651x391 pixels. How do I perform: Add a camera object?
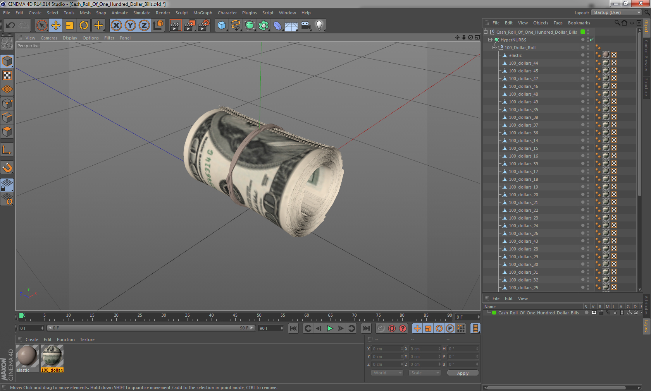coord(305,26)
